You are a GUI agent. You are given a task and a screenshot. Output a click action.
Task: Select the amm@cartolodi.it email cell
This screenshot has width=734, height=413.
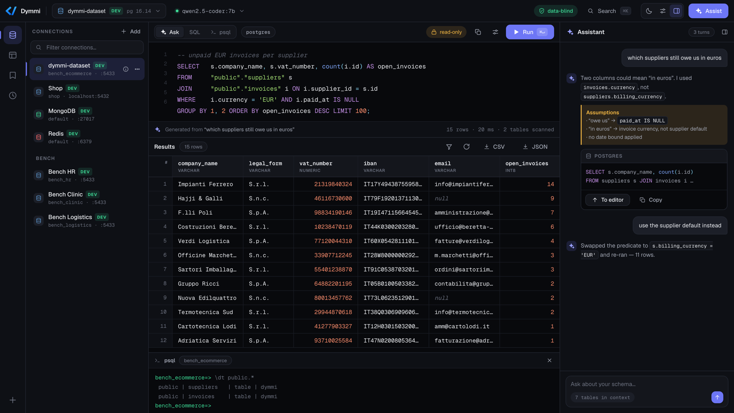[464, 327]
